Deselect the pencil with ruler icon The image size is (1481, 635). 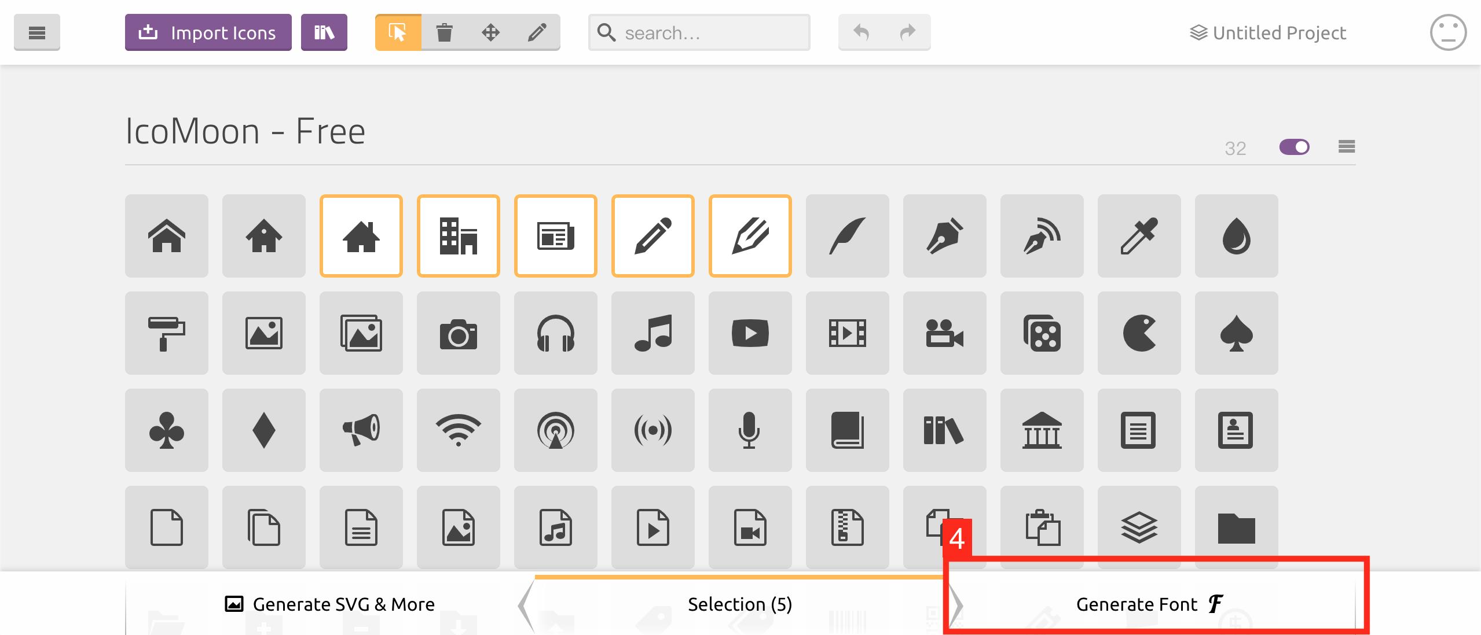pos(750,236)
